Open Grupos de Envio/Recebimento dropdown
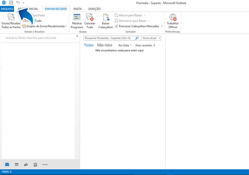 click(x=44, y=26)
